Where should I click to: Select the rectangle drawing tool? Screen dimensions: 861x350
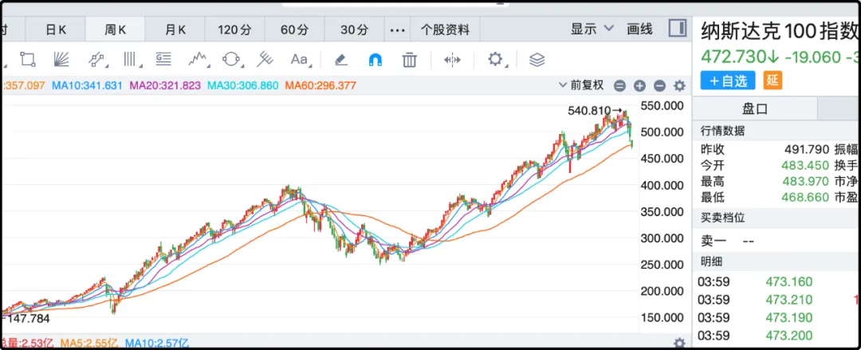coord(28,59)
